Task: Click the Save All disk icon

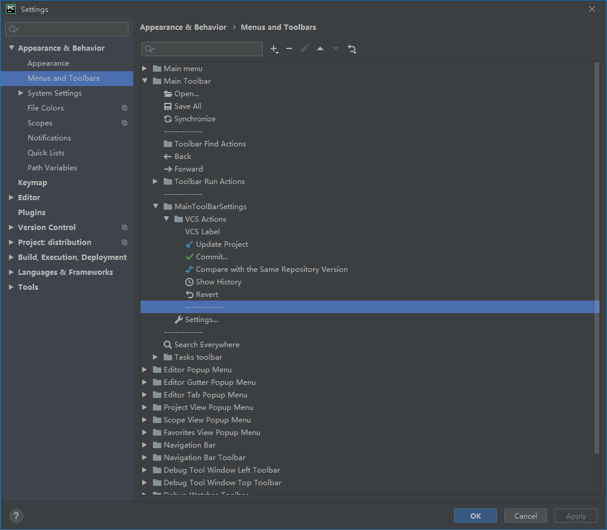Action: [x=168, y=106]
